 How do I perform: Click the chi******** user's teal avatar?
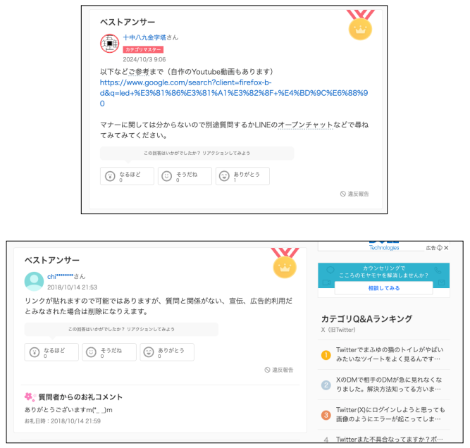34,281
